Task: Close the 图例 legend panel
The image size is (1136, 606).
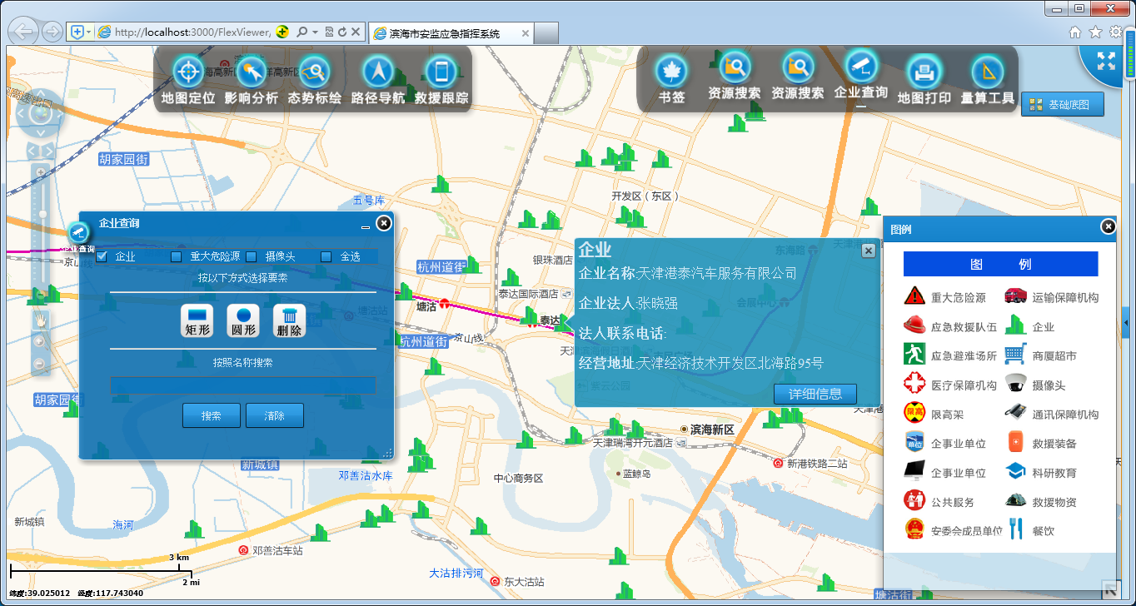Action: (1108, 226)
